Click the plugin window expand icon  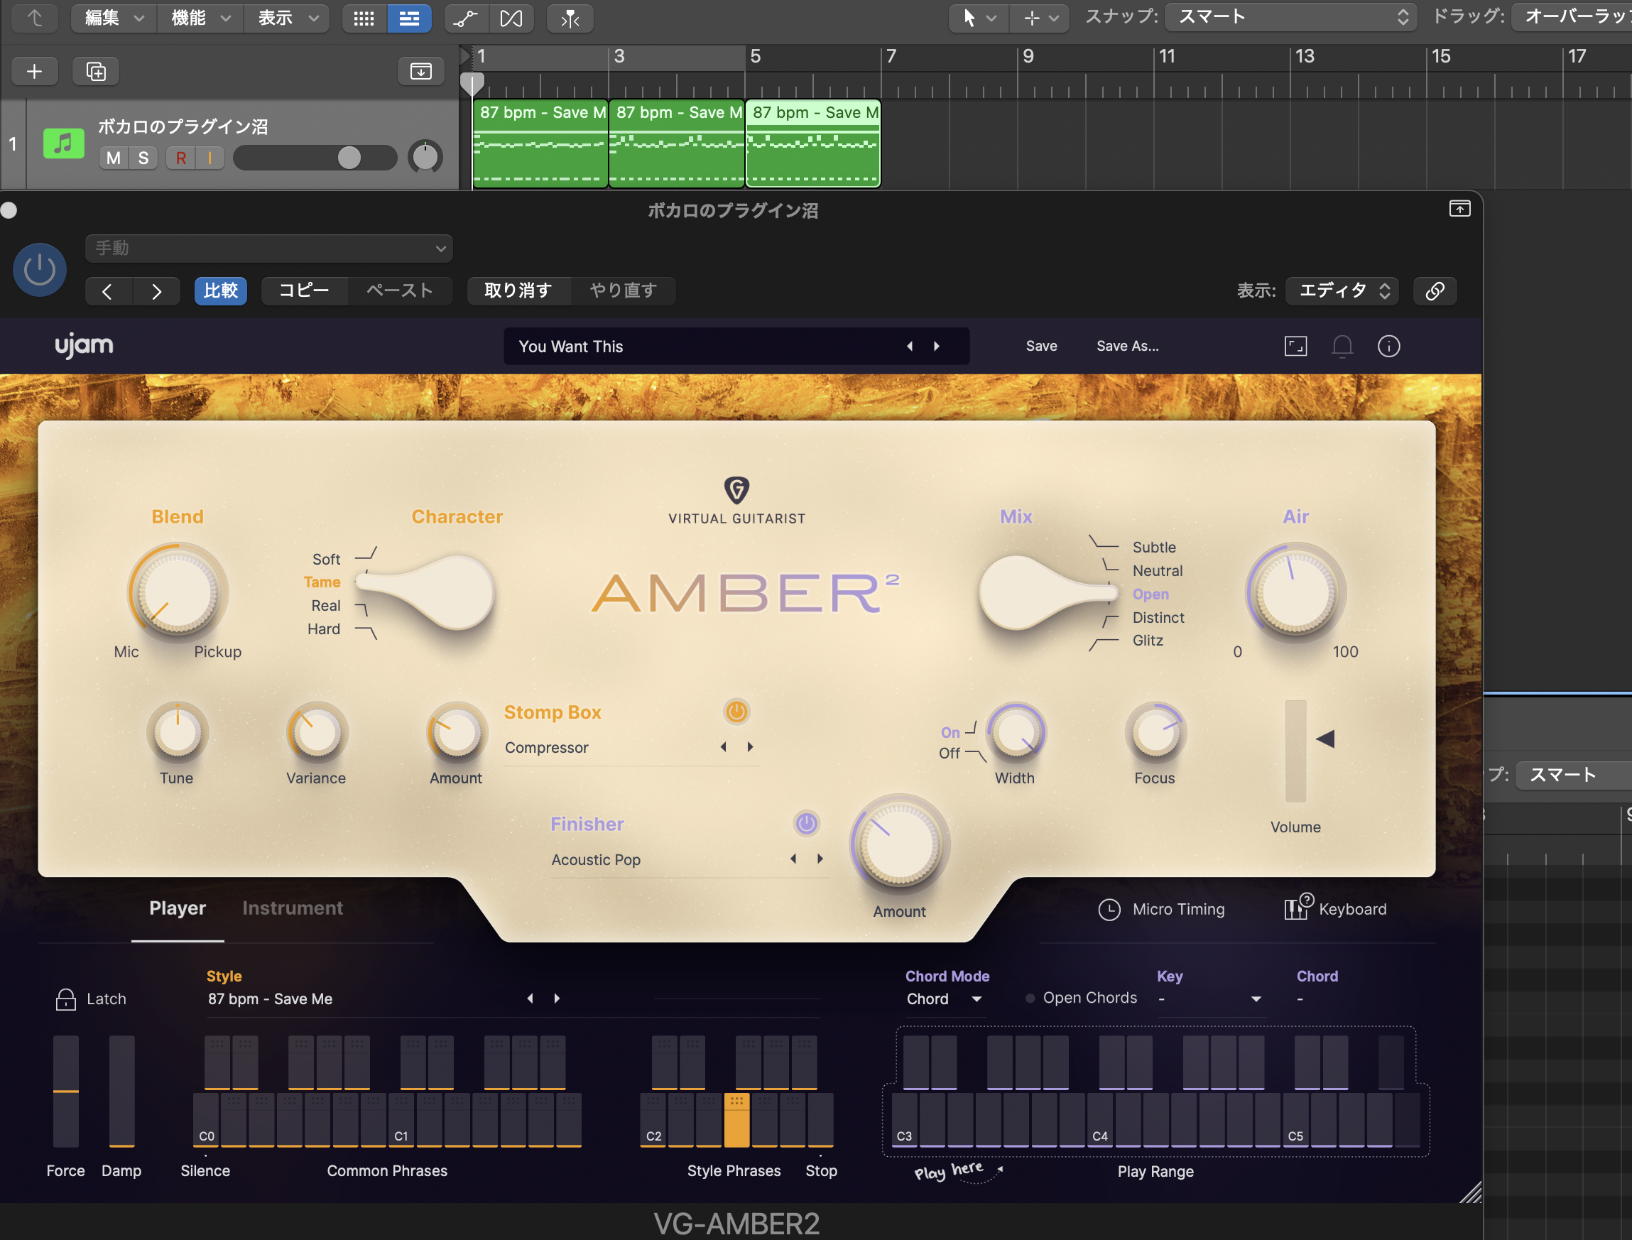click(x=1459, y=209)
